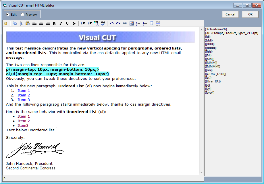Screen dimensions: 264x184
Task: Click the Undo arrow
Action: (x=112, y=23)
